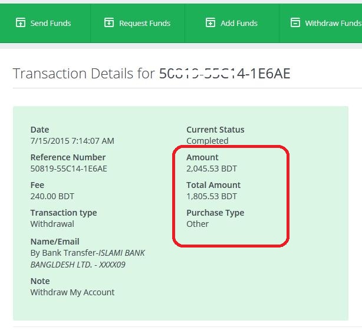Open the Send Funds menu label
The height and width of the screenshot is (330, 362).
(x=51, y=23)
